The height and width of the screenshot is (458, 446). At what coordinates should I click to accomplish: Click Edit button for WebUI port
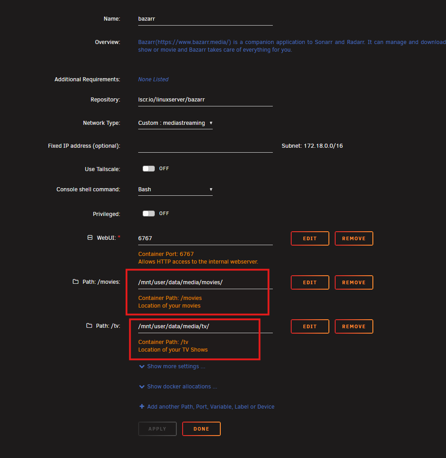point(310,238)
